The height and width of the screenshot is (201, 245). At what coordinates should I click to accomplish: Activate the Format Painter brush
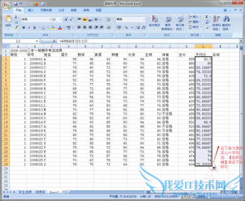(16, 27)
